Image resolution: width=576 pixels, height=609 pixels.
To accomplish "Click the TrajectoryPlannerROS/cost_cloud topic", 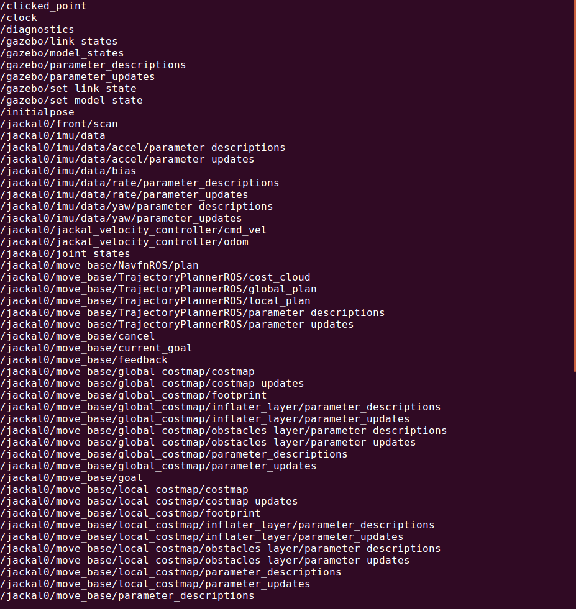I will tap(155, 277).
